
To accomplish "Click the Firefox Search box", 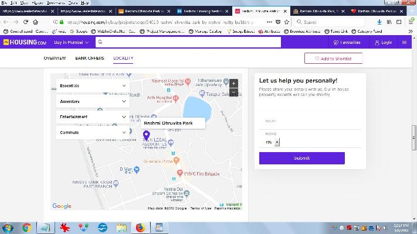I will [329, 22].
